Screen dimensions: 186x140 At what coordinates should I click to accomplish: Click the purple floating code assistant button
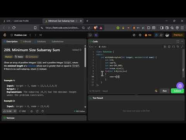click(180, 86)
